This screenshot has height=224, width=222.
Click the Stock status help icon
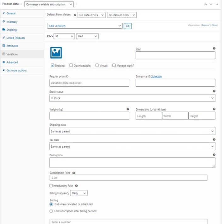click(214, 91)
